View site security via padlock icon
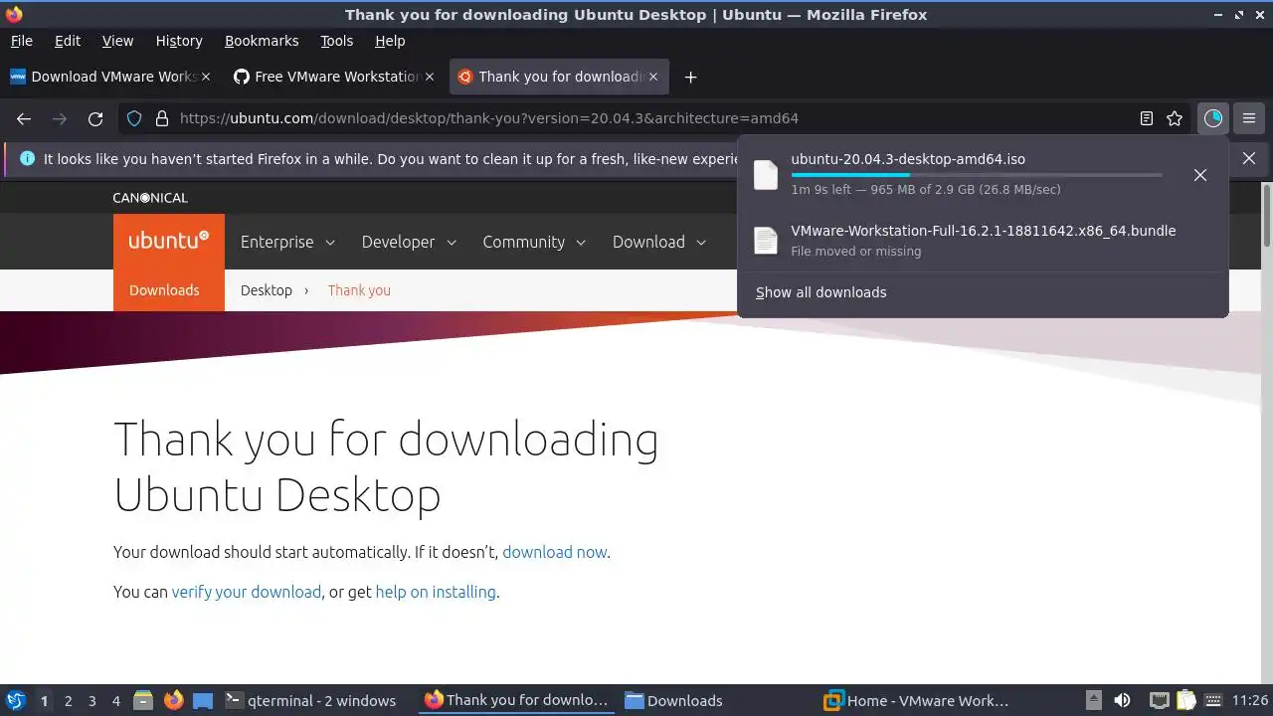The image size is (1273, 716). coord(162,118)
